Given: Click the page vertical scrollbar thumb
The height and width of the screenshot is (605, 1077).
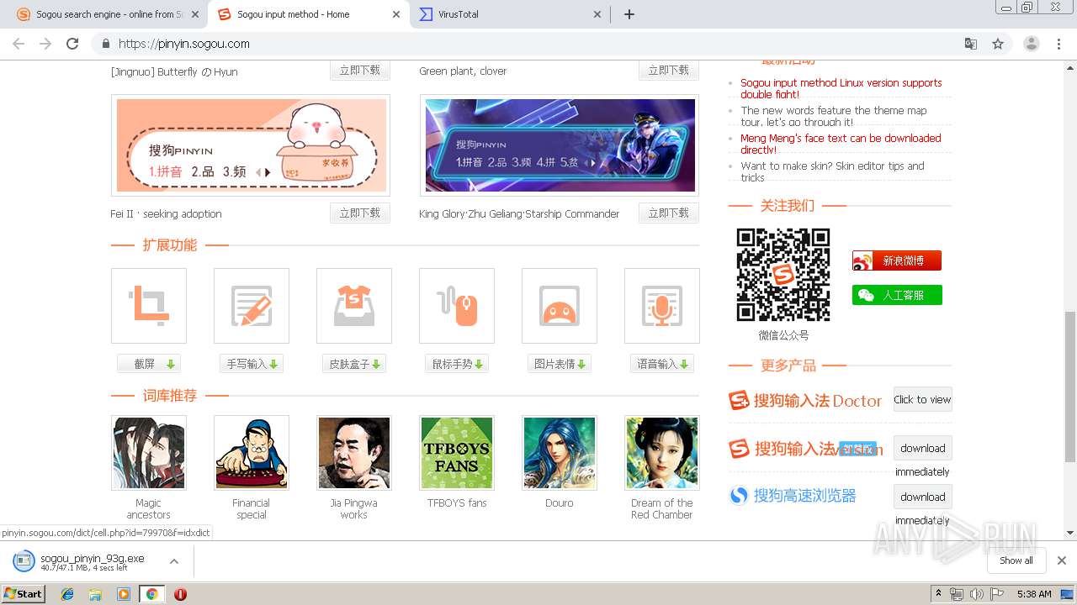Looking at the screenshot, I should pyautogui.click(x=1070, y=387).
